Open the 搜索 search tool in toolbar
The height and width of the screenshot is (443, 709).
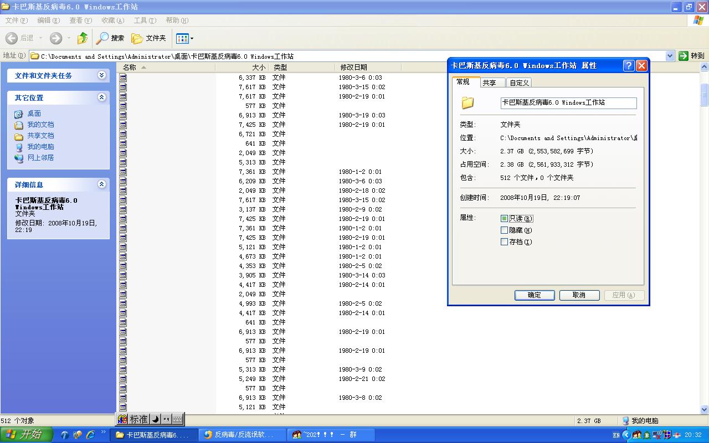110,38
